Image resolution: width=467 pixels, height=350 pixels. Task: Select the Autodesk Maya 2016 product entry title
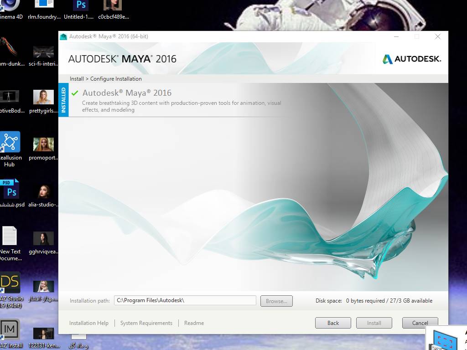point(127,93)
